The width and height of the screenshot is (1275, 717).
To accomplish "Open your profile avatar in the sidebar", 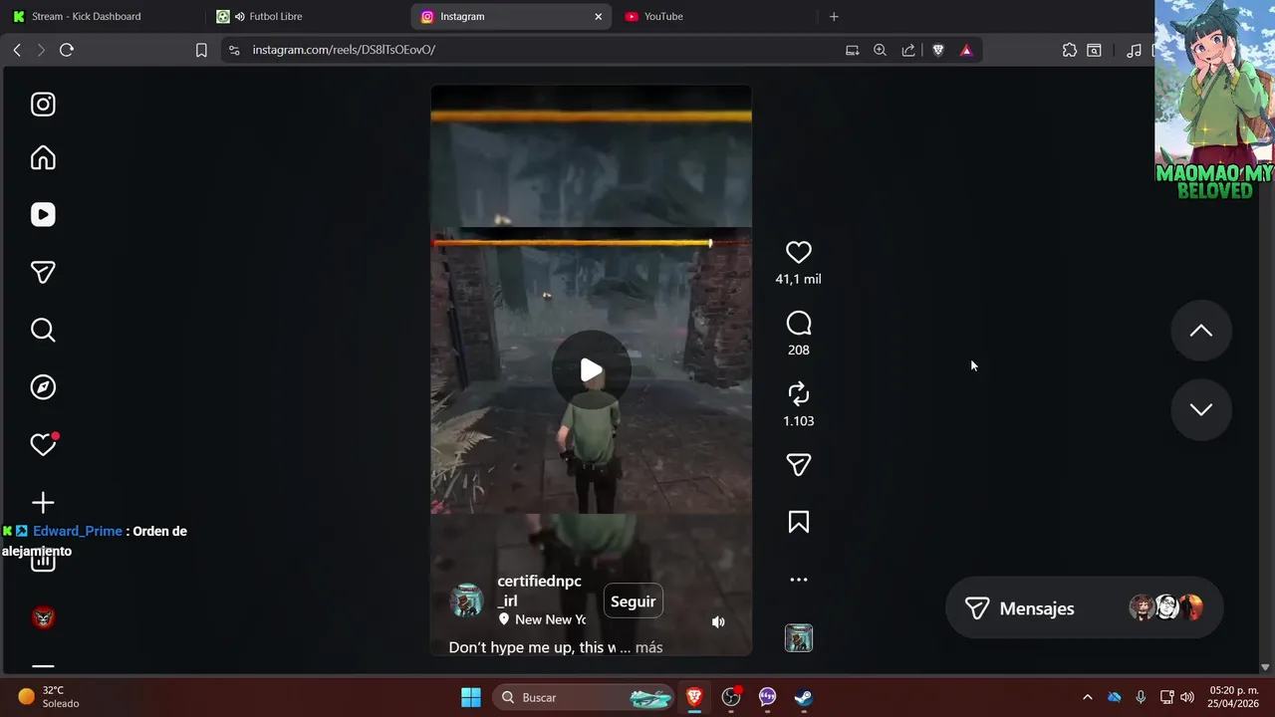I will (x=43, y=617).
